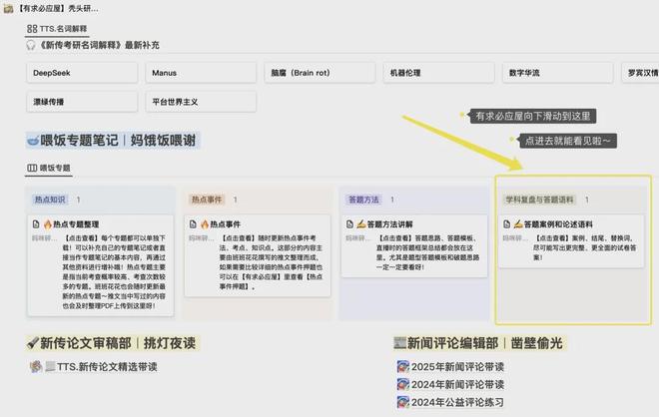Open the 有求必应屋 page breadcrumb title
The height and width of the screenshot is (417, 659).
pos(58,8)
